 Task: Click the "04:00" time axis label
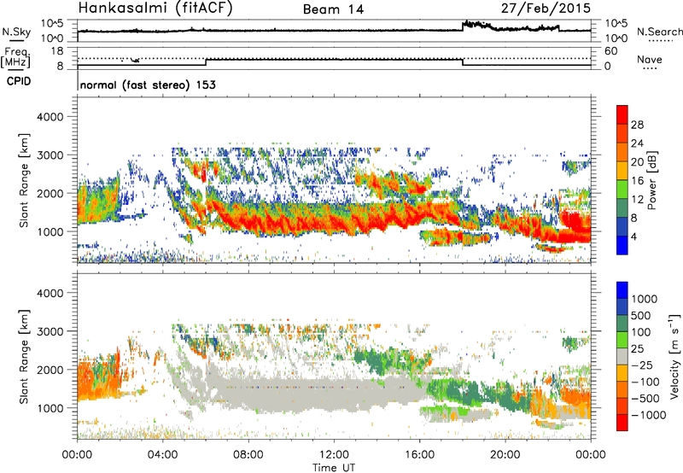(x=163, y=455)
